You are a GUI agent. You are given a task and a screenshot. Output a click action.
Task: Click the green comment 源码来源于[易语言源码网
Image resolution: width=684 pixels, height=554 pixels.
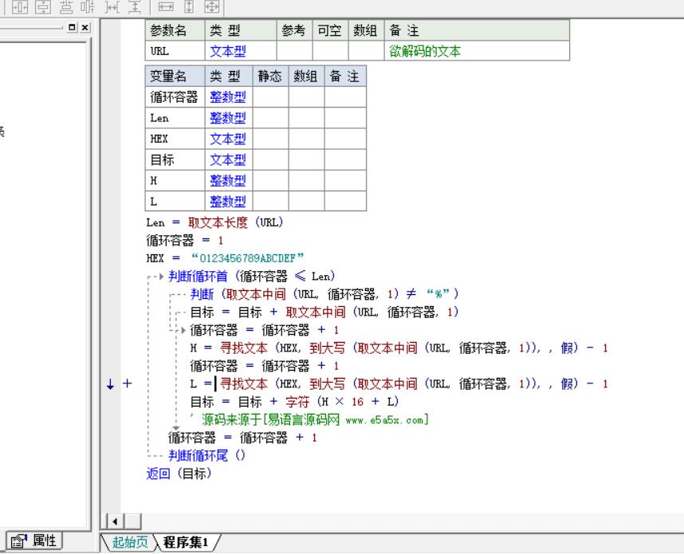[x=309, y=419]
